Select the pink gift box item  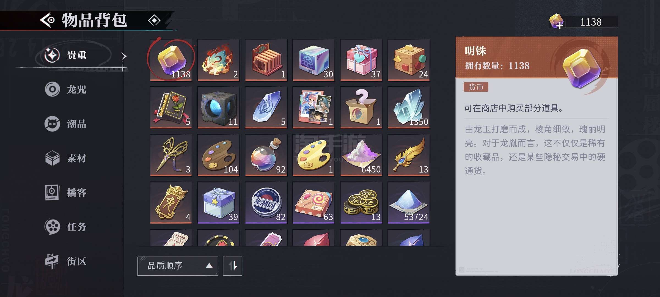click(361, 60)
